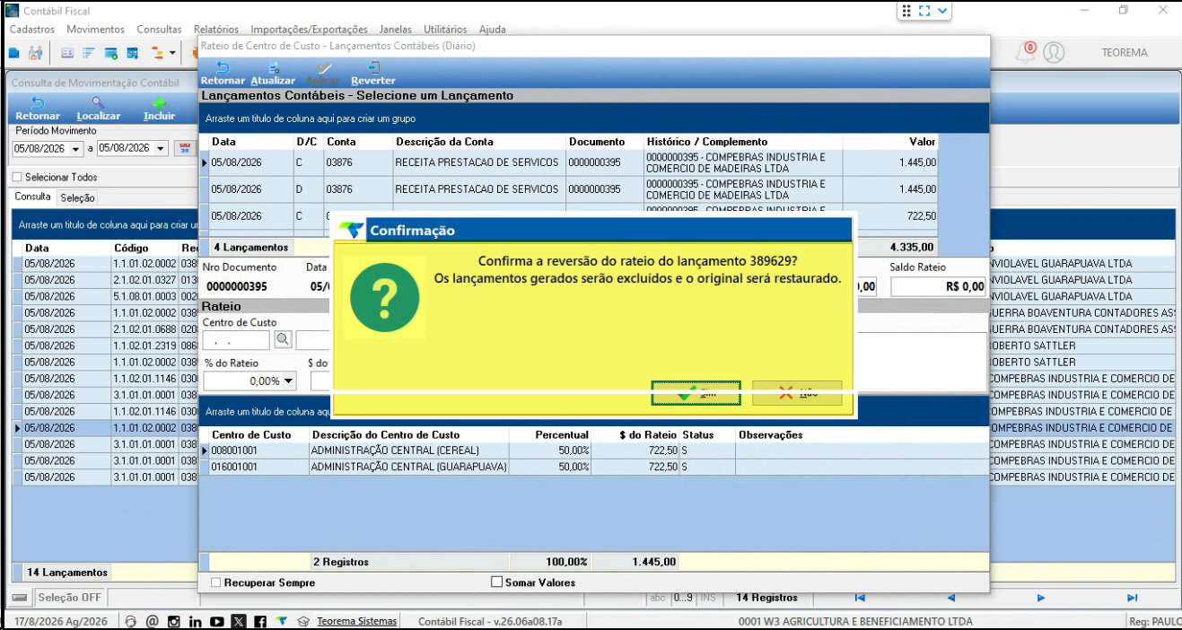Confirm the reversal with the Sim button
Image resolution: width=1182 pixels, height=630 pixels.
696,393
